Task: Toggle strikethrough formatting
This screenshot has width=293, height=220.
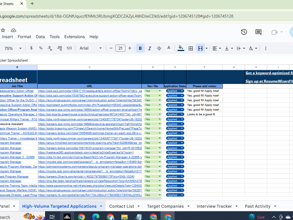Action: [x=159, y=48]
